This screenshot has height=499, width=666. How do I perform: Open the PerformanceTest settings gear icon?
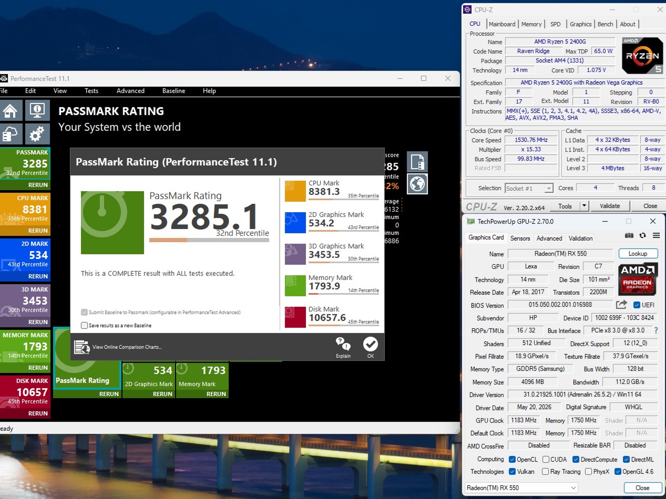(x=37, y=134)
